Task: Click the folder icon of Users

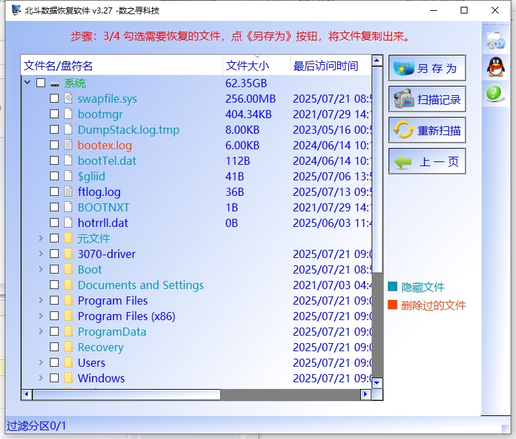Action: coord(68,362)
